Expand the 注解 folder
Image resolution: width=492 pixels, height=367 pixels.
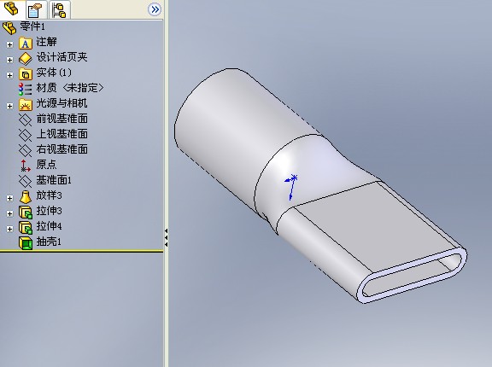(x=9, y=44)
